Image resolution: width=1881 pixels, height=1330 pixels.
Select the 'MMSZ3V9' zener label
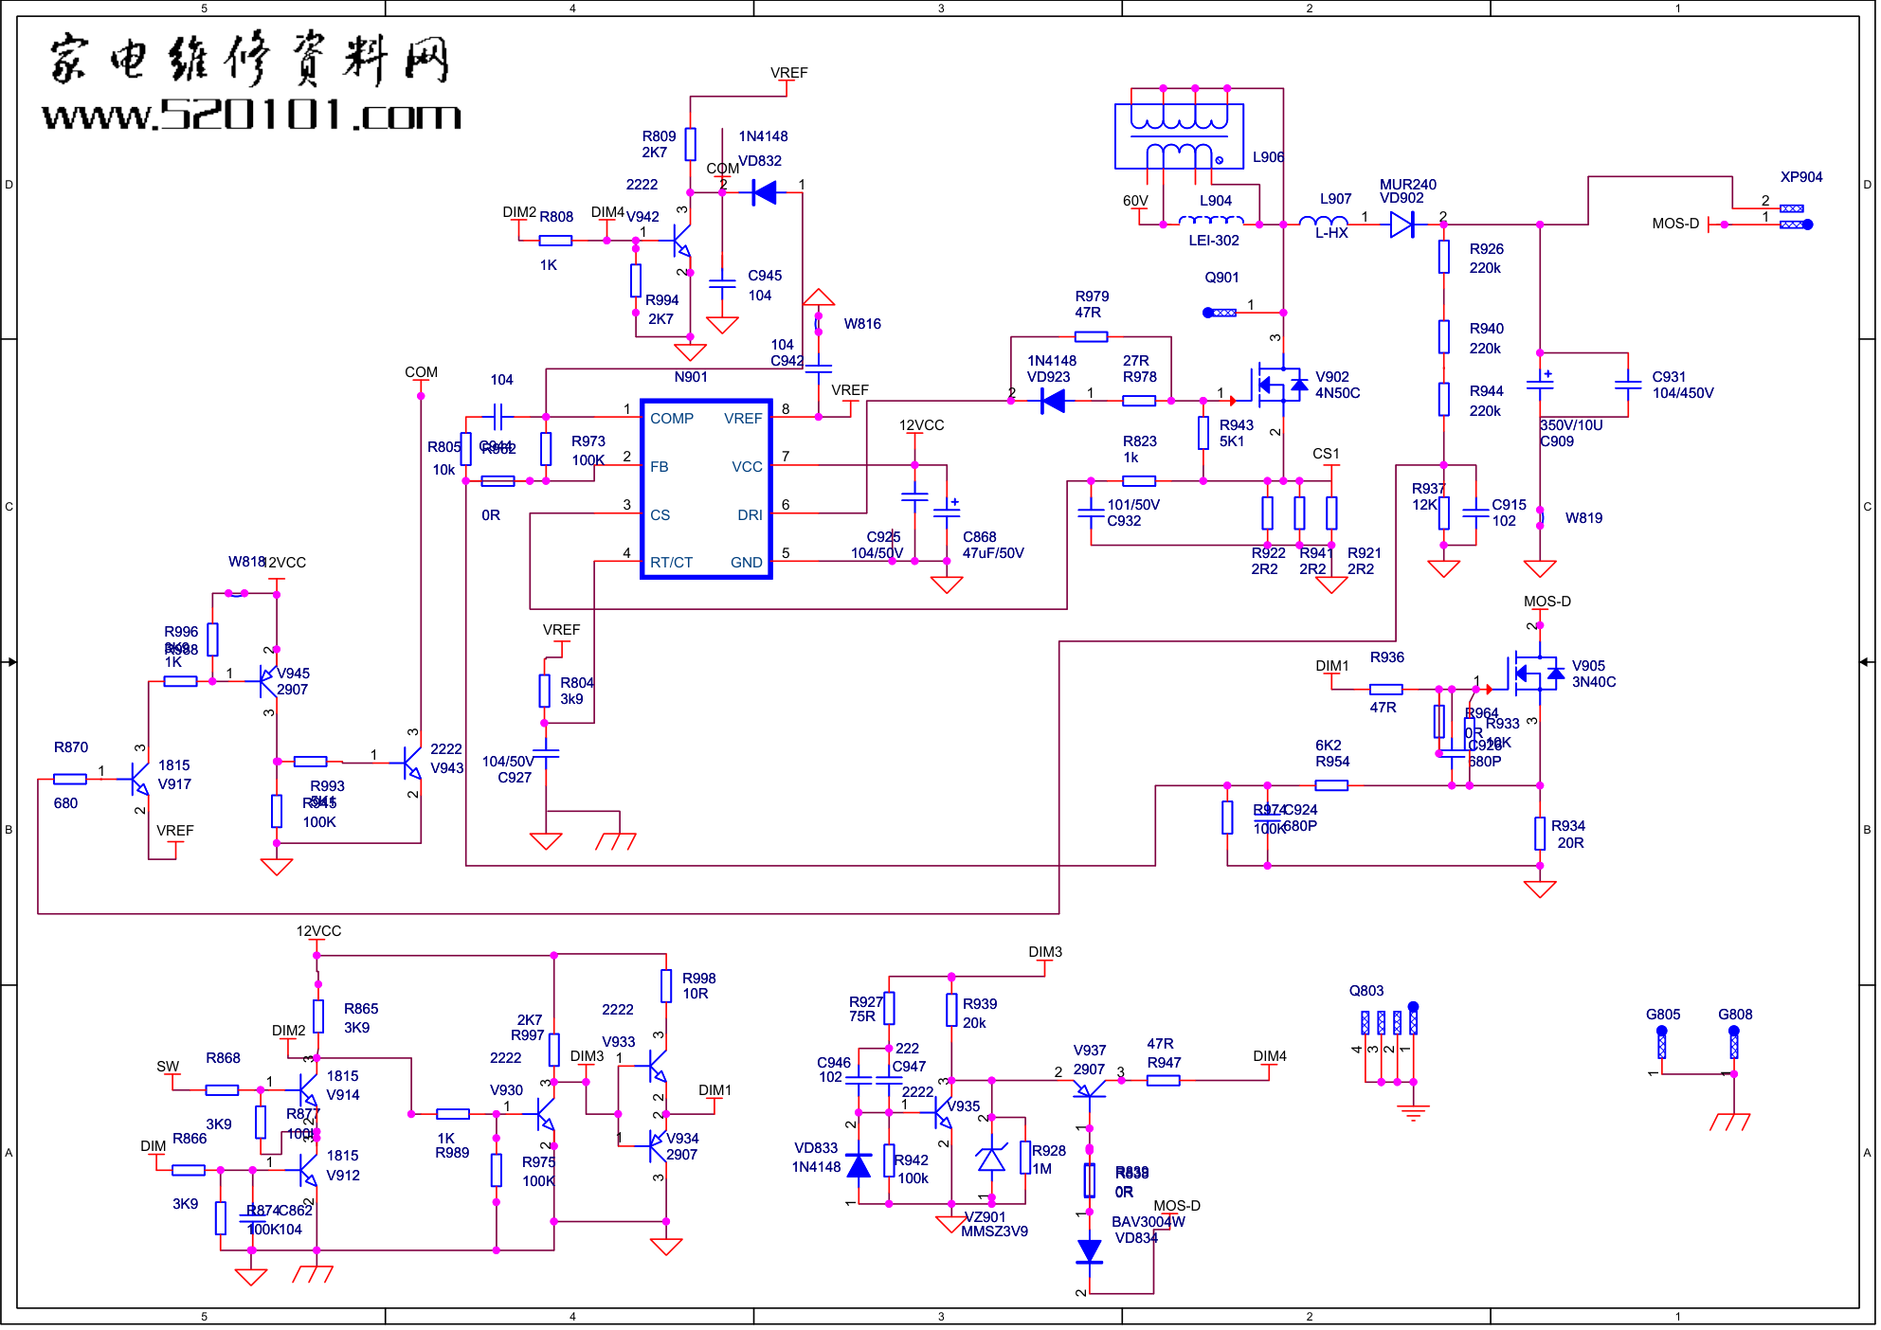coord(994,1231)
